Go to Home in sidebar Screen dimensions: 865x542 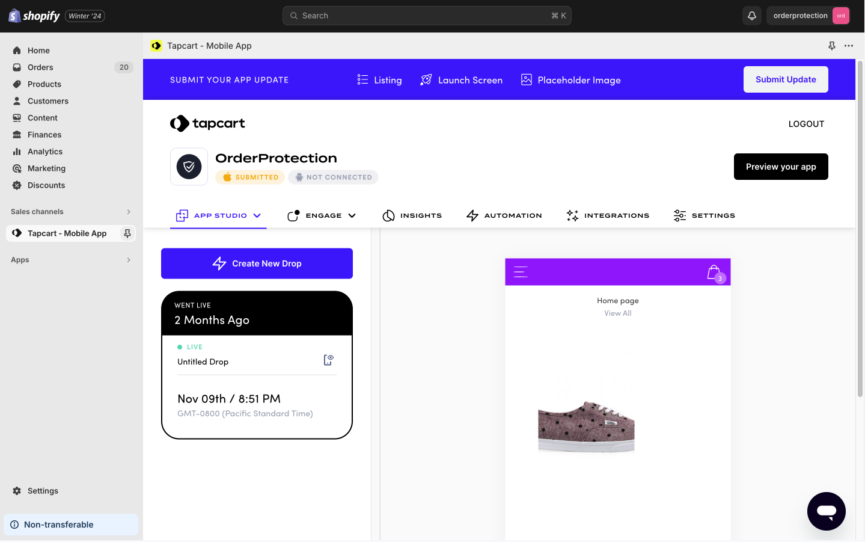tap(38, 51)
